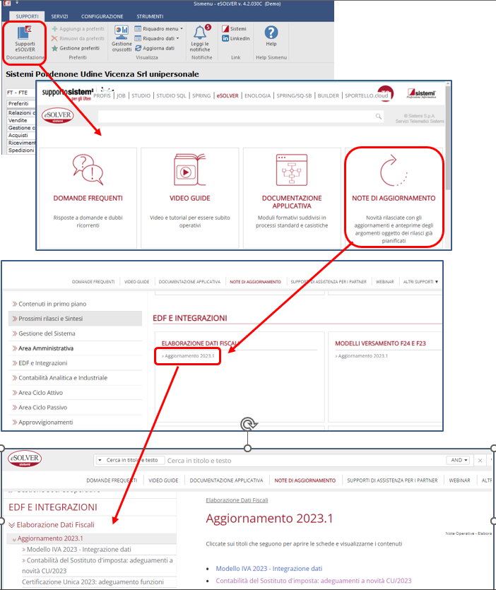The width and height of the screenshot is (496, 590).
Task: Open the AND operator dropdown
Action: pos(459,460)
